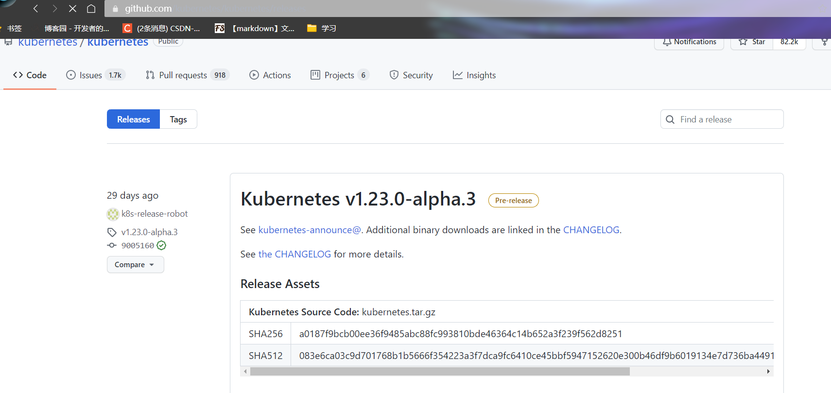Click the Projects board icon

tap(315, 75)
